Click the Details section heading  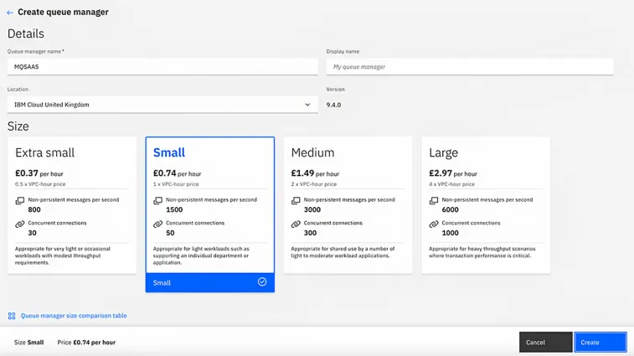25,34
